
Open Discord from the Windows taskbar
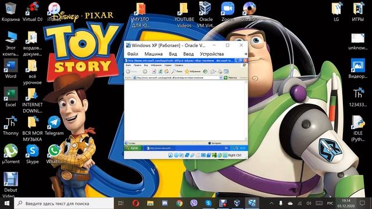[165, 203]
